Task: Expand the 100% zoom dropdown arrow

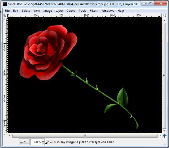Action: (43, 142)
